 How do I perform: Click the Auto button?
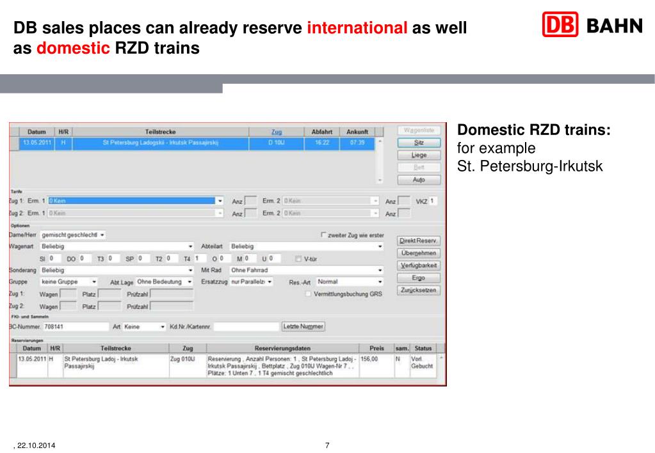[419, 180]
